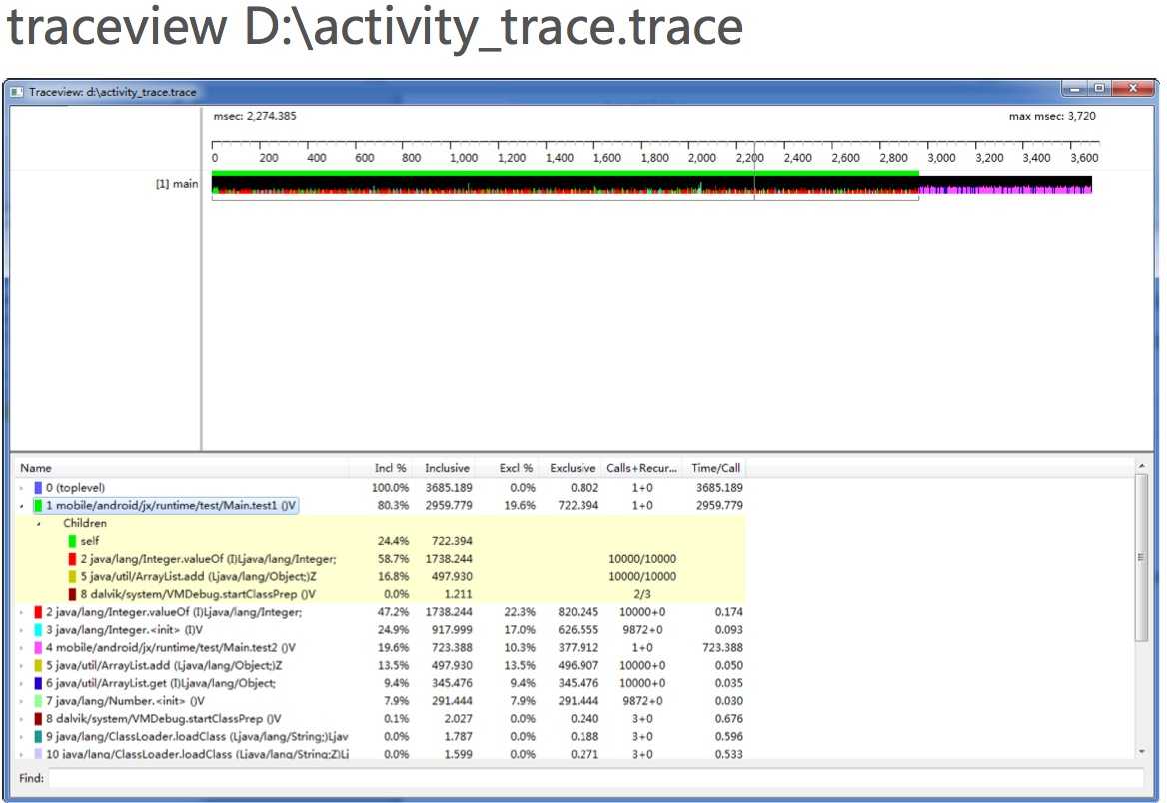Select the magenta swatch of Main.test2 row
The image size is (1167, 803).
(x=38, y=647)
